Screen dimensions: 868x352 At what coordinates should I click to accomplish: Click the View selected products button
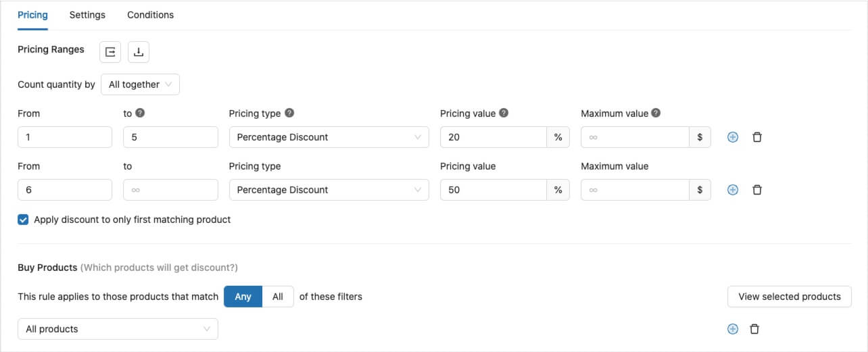[789, 297]
